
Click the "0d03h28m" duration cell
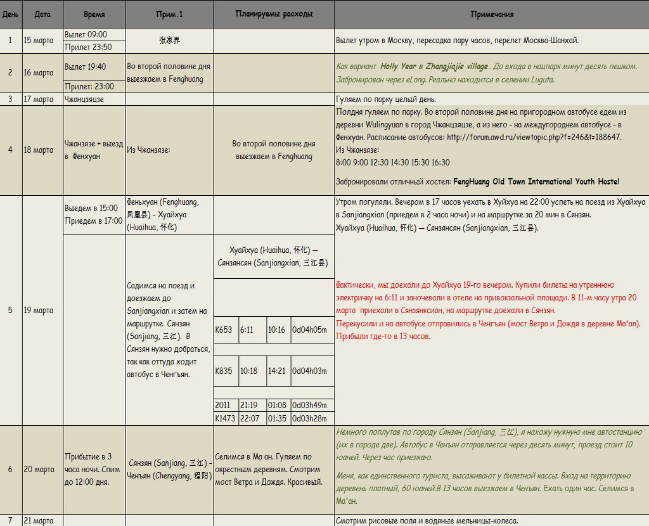(312, 418)
